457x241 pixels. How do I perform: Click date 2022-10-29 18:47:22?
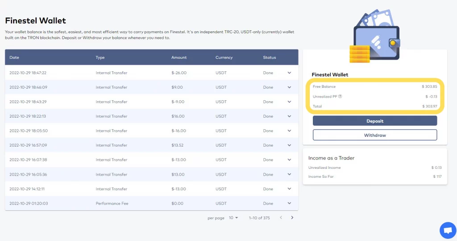pos(28,73)
